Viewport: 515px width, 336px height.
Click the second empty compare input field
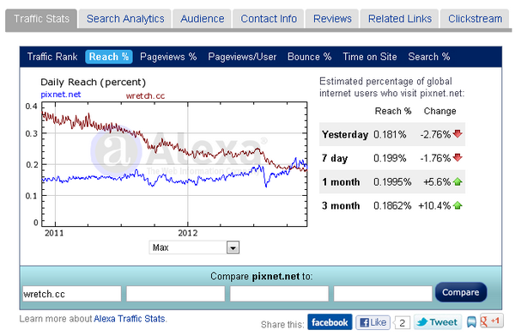tap(175, 294)
